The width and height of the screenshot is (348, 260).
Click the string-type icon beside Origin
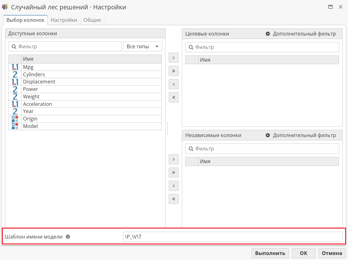click(x=15, y=119)
